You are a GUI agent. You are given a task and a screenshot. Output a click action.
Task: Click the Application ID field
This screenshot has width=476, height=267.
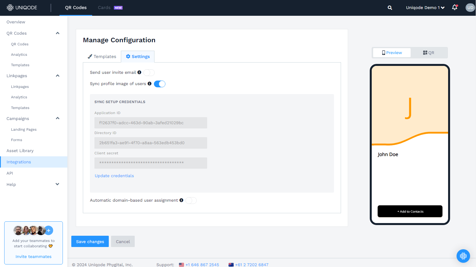click(151, 123)
